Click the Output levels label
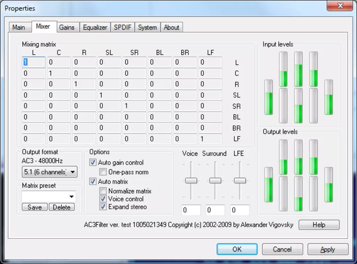The width and height of the screenshot is (357, 264). pyautogui.click(x=280, y=132)
